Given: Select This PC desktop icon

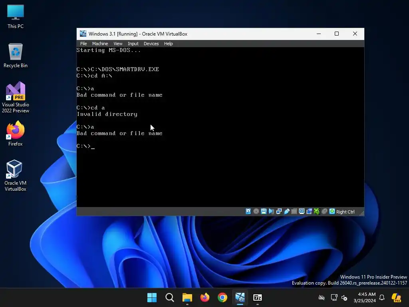Looking at the screenshot, I should (16, 16).
